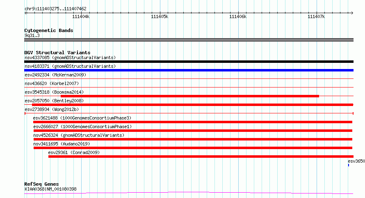Image resolution: width=365 pixels, height=198 pixels.
Task: Click the thin red esv2738934 variant line
Action: [189, 113]
